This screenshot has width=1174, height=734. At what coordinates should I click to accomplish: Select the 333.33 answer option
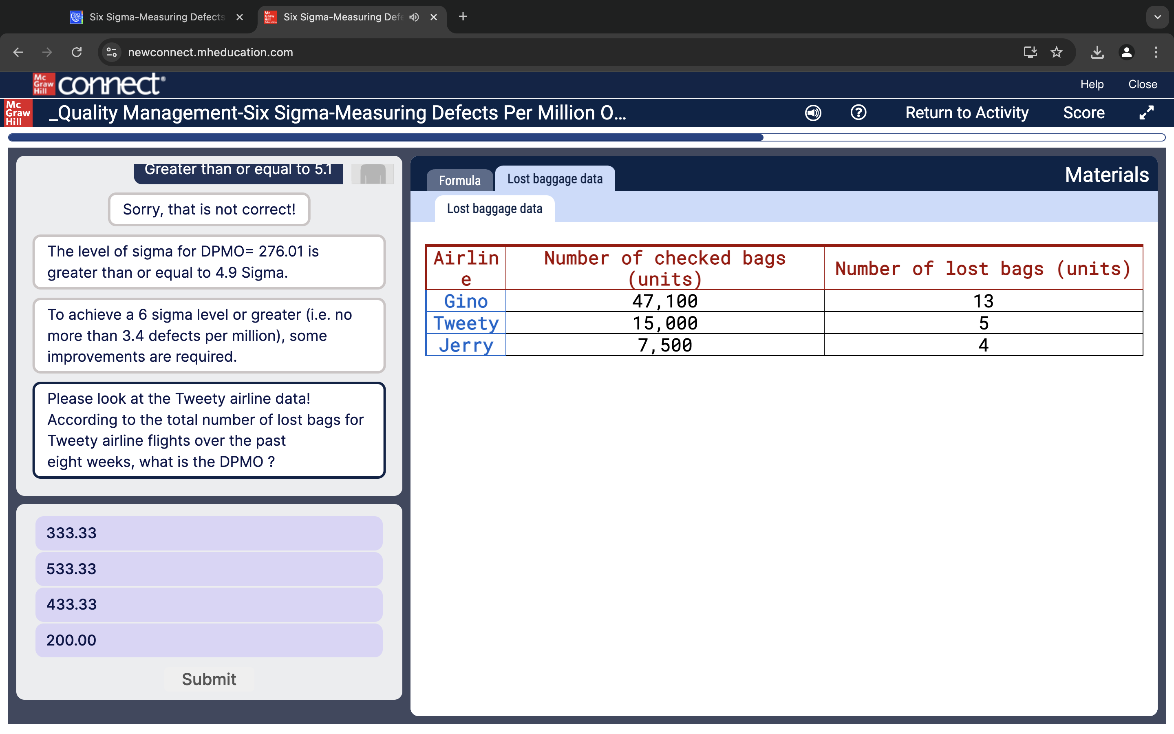(x=209, y=533)
